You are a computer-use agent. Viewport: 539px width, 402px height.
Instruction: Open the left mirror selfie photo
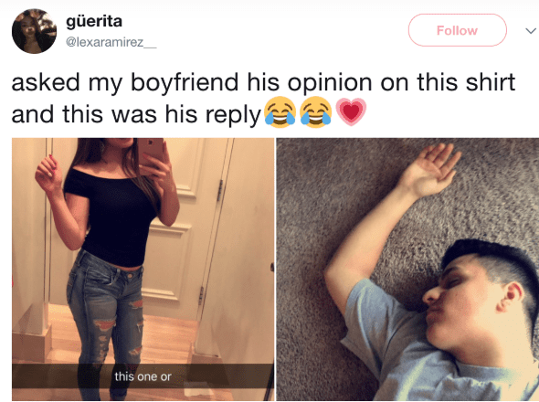(x=143, y=270)
